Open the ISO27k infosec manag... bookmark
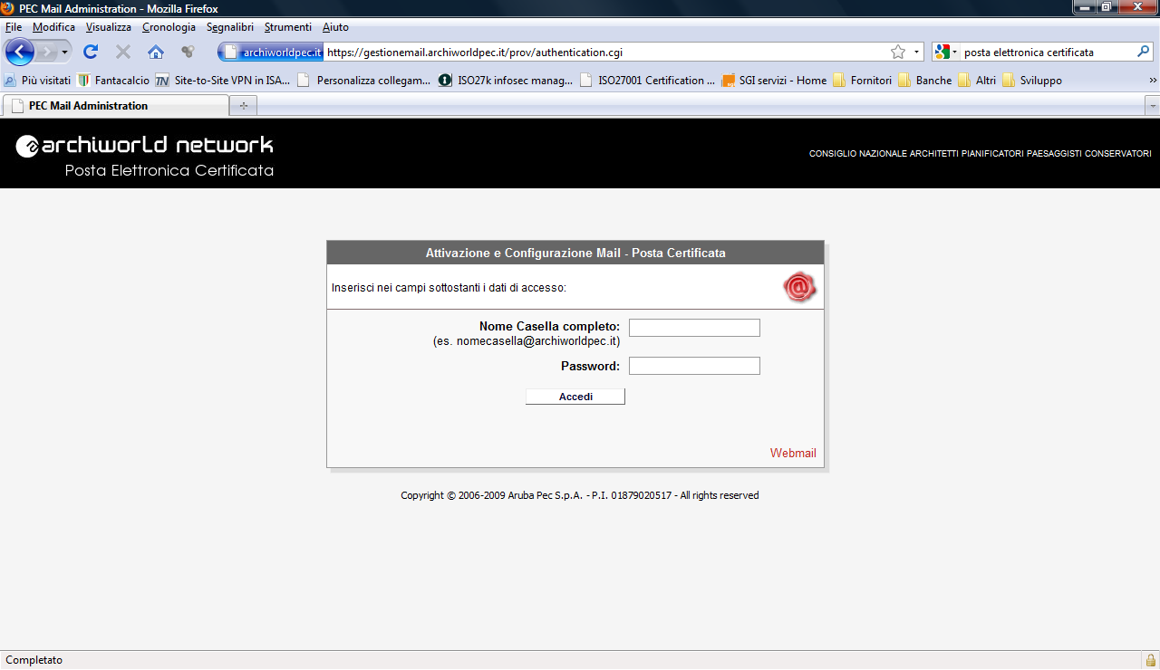 506,81
